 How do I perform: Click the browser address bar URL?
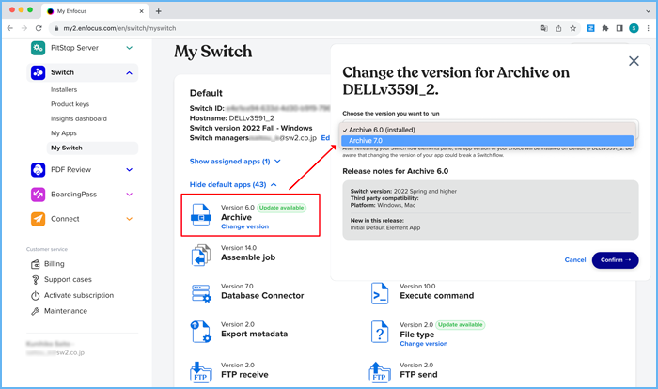click(x=119, y=28)
